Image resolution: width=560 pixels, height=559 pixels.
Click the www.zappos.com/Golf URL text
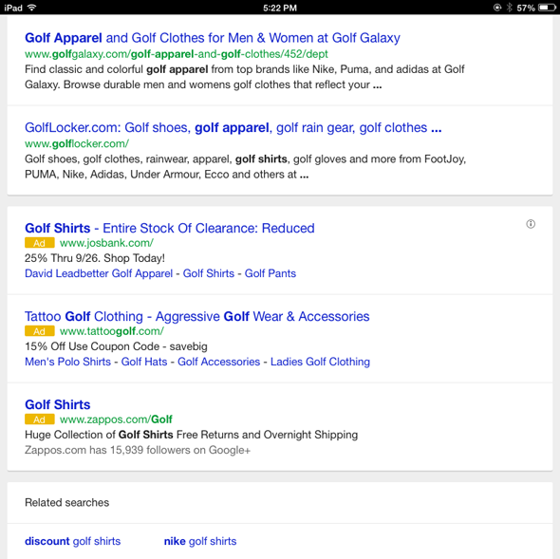116,419
